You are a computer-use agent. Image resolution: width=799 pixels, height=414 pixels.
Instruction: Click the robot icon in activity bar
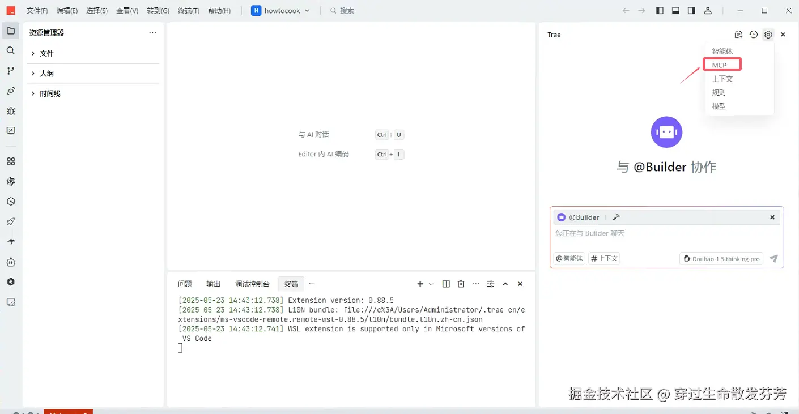click(x=11, y=262)
